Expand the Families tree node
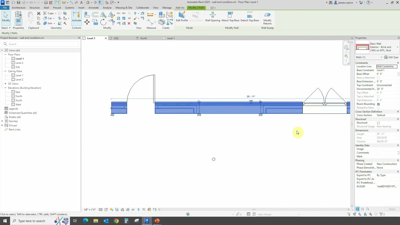Viewport: 400px width, 225px height. point(2,121)
